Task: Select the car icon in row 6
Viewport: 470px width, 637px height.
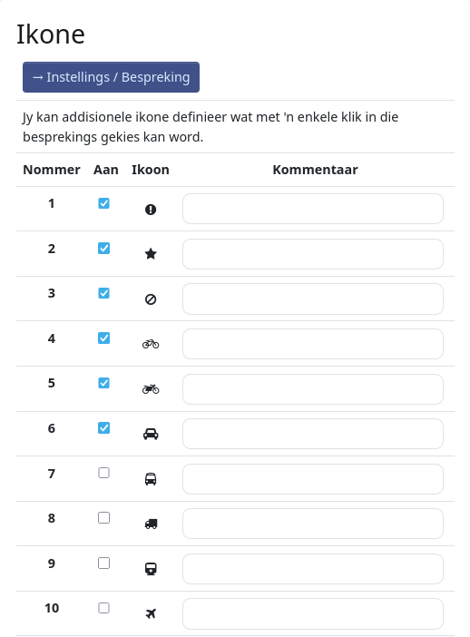Action: [x=151, y=434]
